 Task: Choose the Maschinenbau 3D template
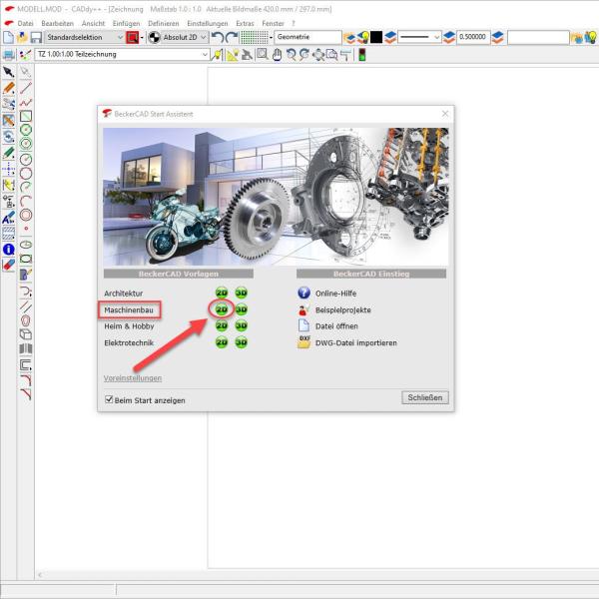click(x=241, y=309)
